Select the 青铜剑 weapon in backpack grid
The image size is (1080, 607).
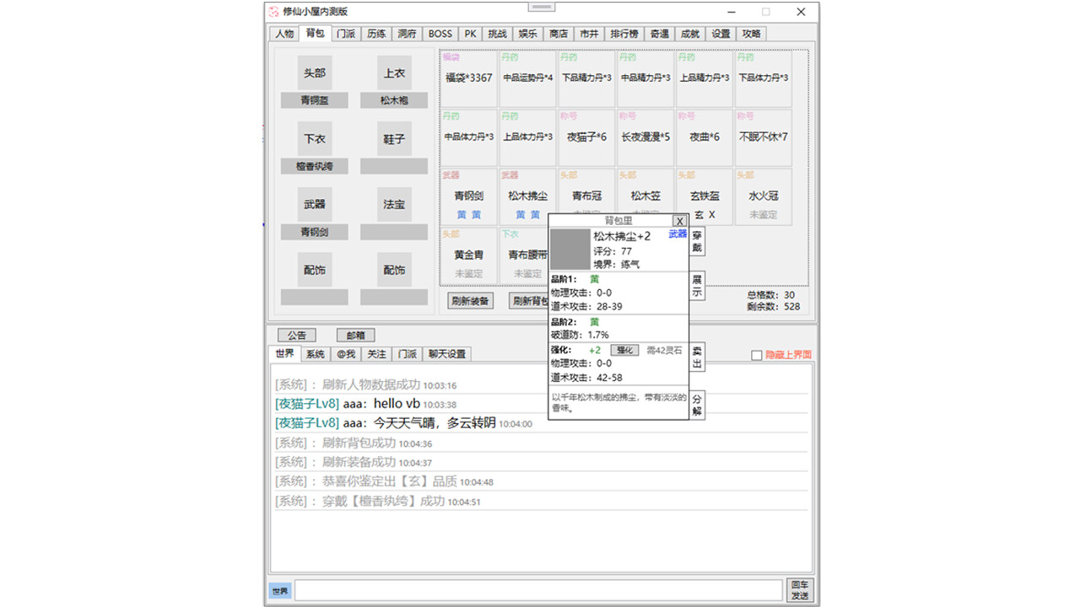point(468,195)
